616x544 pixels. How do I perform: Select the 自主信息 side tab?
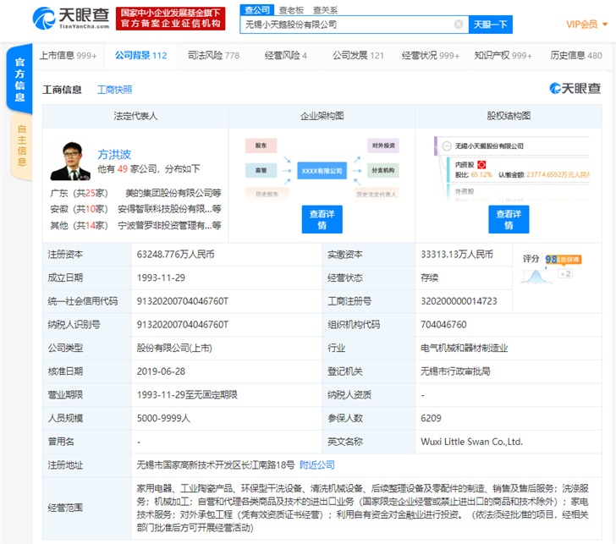(x=21, y=146)
